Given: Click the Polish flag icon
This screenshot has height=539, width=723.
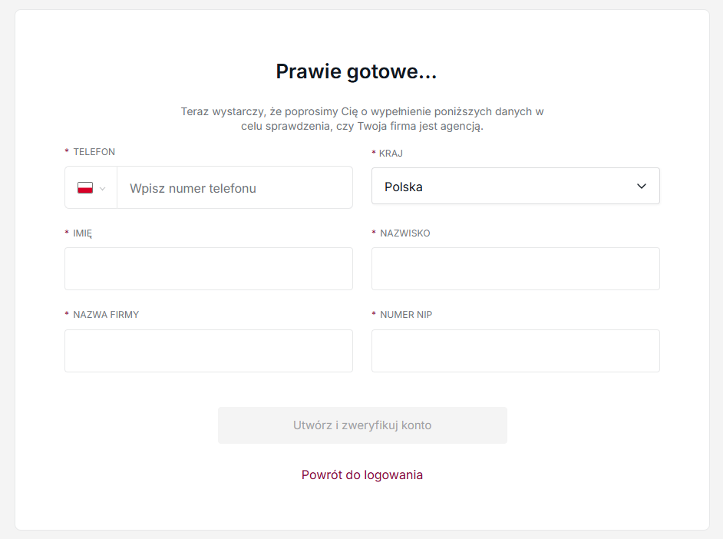Looking at the screenshot, I should 85,187.
